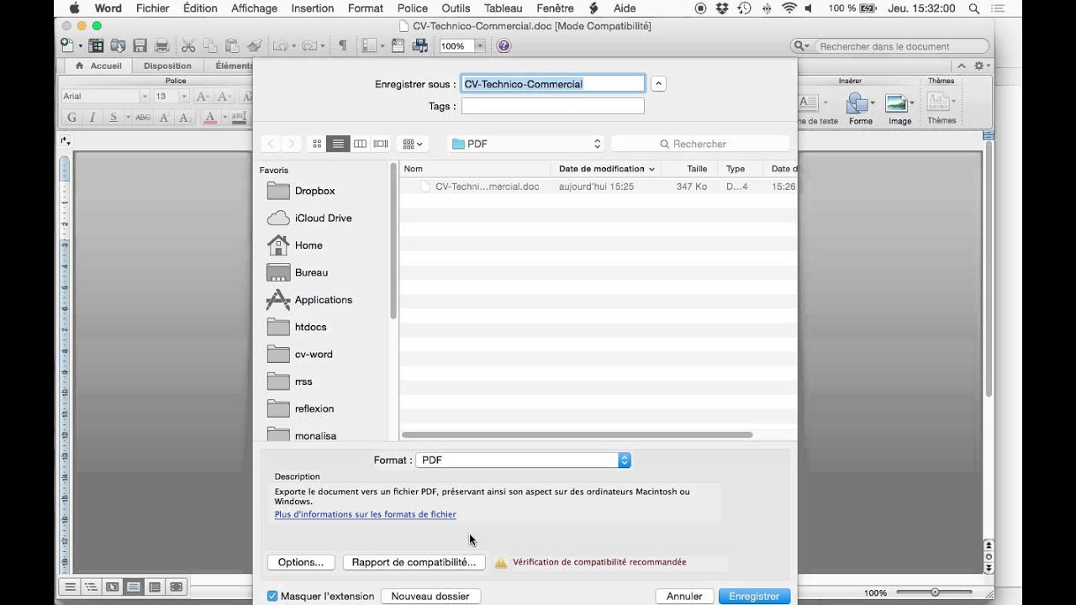The image size is (1076, 605).
Task: Toggle strikethrough ABC button
Action: point(142,118)
